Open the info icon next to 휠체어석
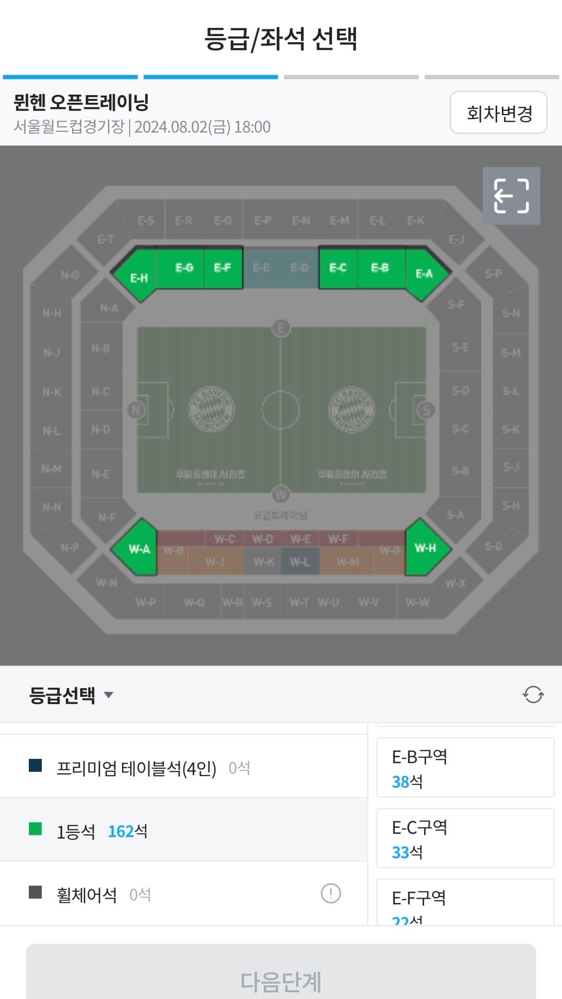The image size is (562, 999). (331, 893)
